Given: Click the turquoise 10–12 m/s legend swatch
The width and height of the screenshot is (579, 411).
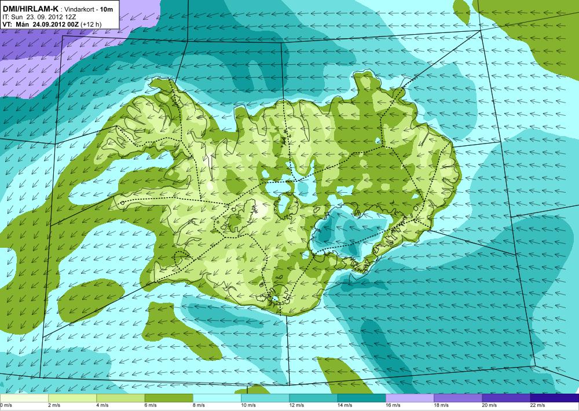Looking at the screenshot, I should coord(265,398).
